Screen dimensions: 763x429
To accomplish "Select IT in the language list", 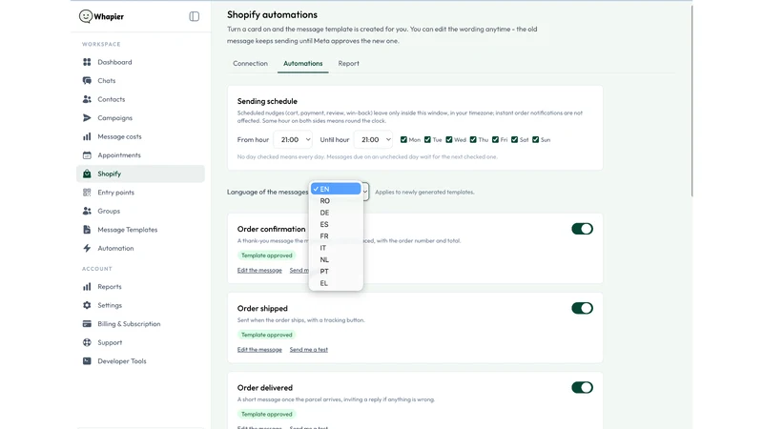I will pyautogui.click(x=336, y=248).
